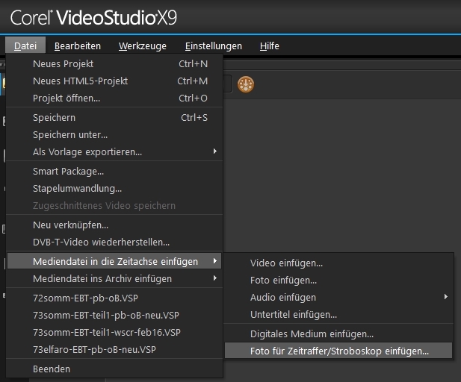Click Untertitel einfügen... entry

[x=338, y=314]
